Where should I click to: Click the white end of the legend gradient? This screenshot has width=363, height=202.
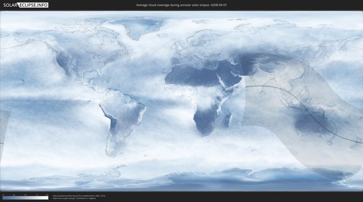(x=47, y=198)
